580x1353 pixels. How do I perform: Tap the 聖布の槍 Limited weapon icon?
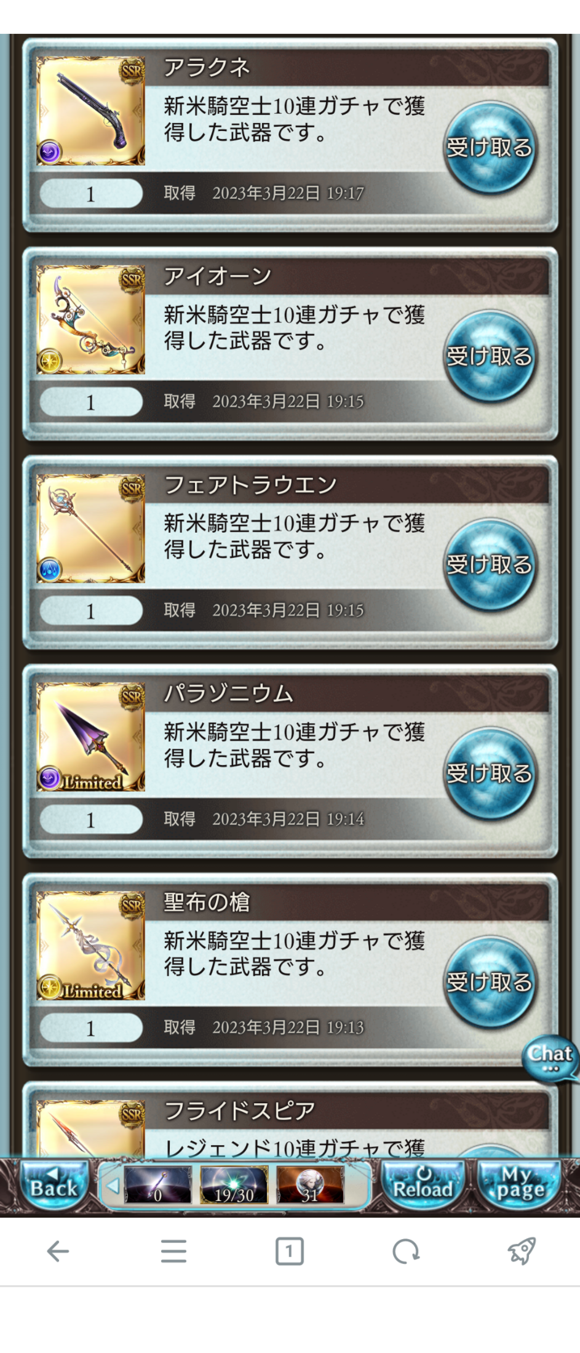tap(91, 946)
